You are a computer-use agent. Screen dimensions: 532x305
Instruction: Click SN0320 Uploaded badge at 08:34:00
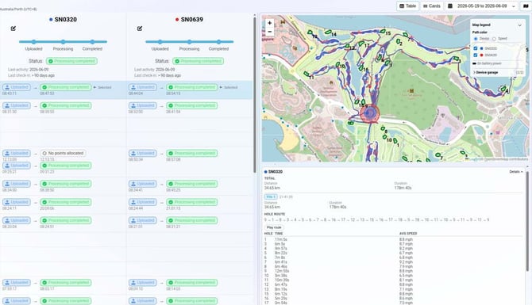(17, 184)
